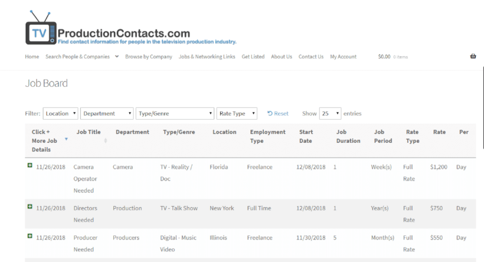Click the 'Production' department cell
Image resolution: width=484 pixels, height=262 pixels.
(127, 208)
